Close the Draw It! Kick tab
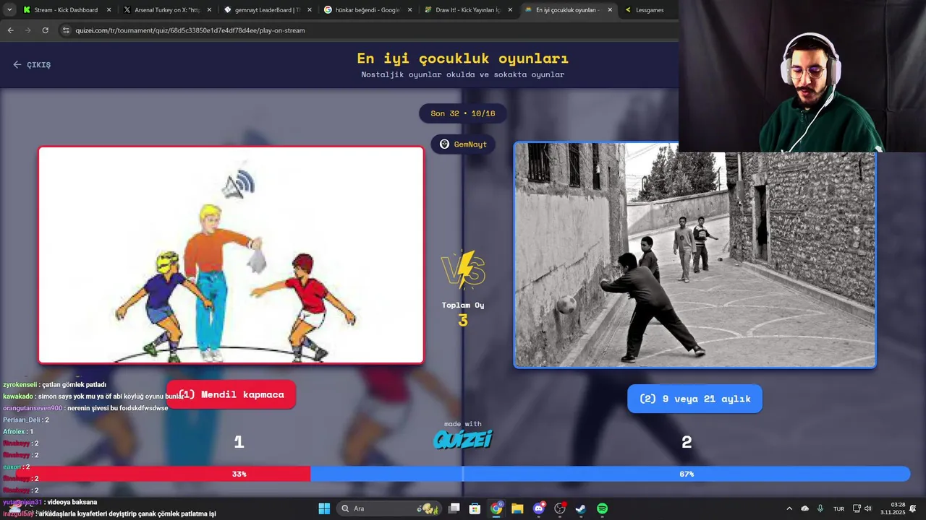 510,10
